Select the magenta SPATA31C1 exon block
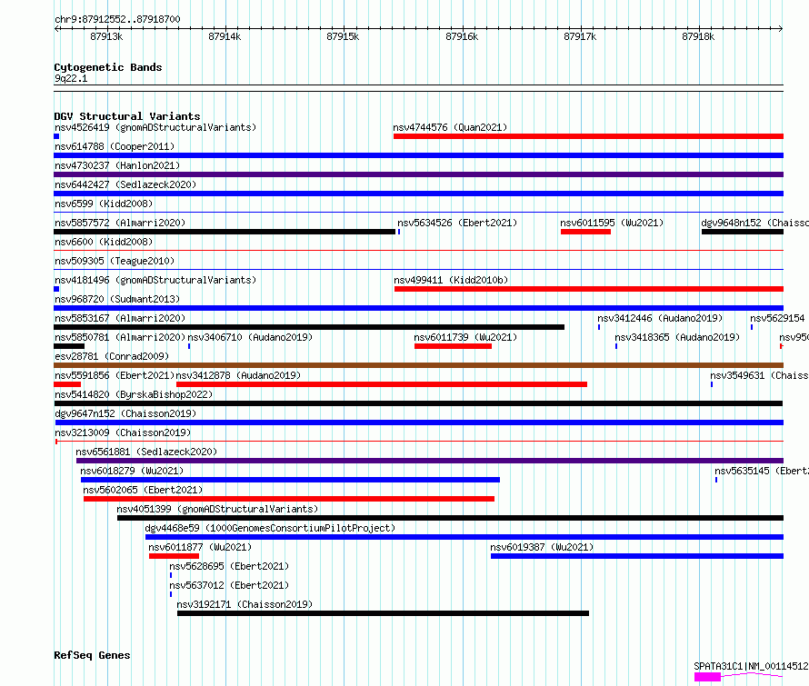809x686 pixels. (x=707, y=677)
